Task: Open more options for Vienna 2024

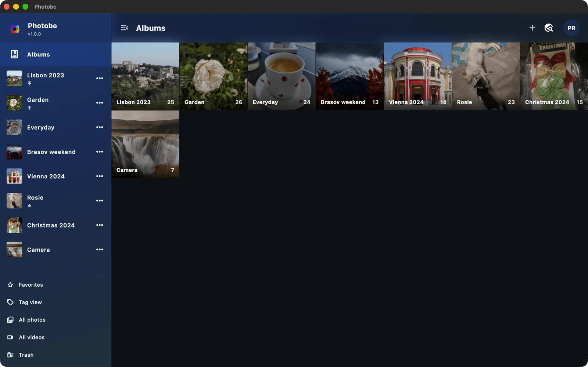Action: [100, 176]
